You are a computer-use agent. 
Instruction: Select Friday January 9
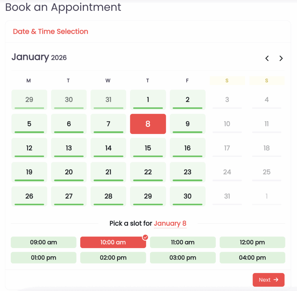pos(187,124)
